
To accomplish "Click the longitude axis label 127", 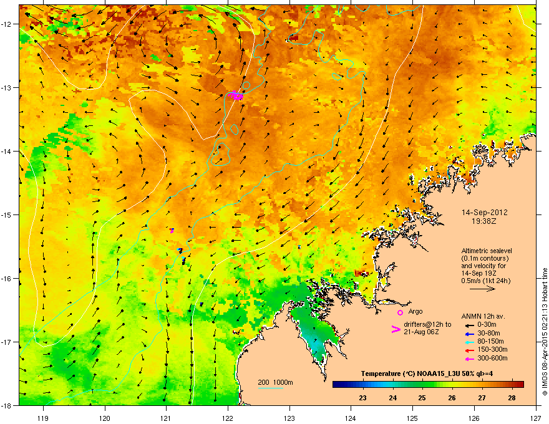I will pos(536,418).
